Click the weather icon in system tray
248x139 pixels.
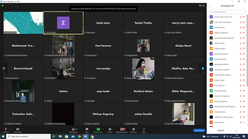(x=204, y=136)
